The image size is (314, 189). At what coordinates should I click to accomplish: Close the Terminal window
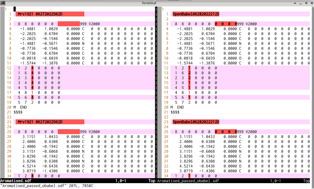pyautogui.click(x=311, y=3)
